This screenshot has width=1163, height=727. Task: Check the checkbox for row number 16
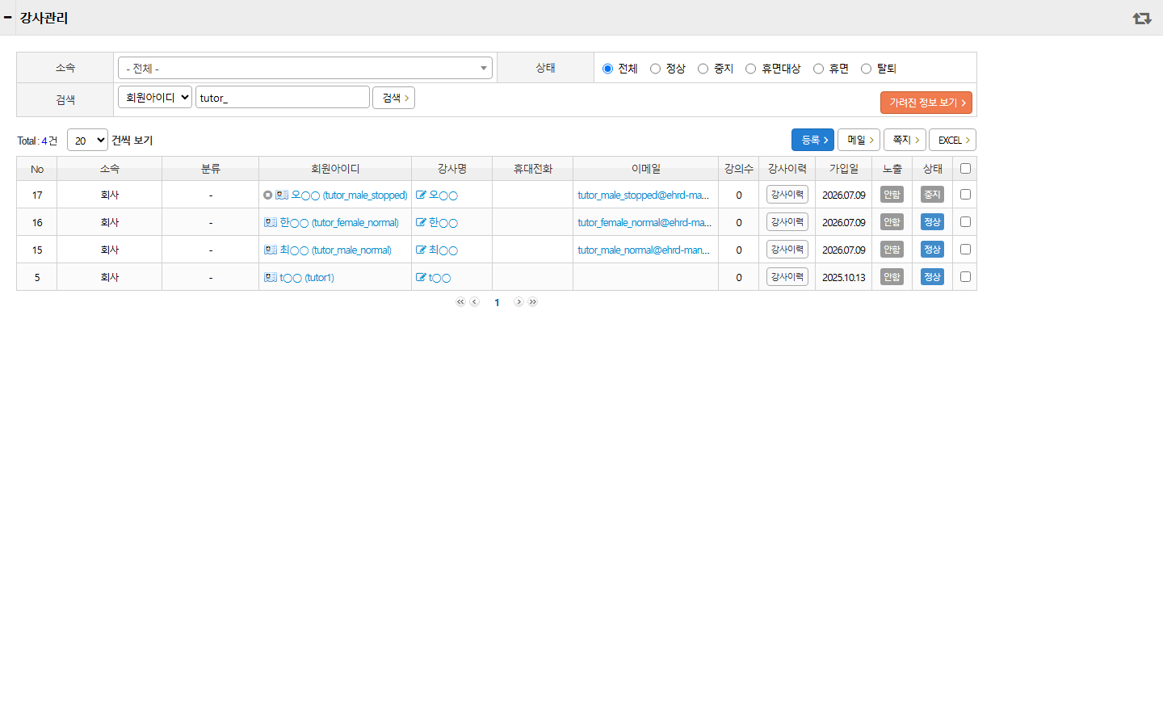click(x=965, y=221)
